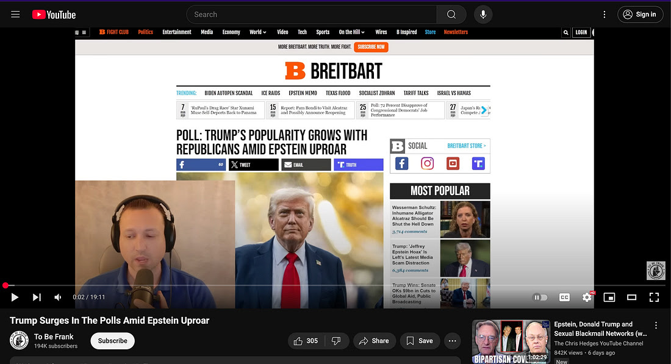The height and width of the screenshot is (364, 671).
Task: Click the Breitbart Facebook share button
Action: (201, 165)
